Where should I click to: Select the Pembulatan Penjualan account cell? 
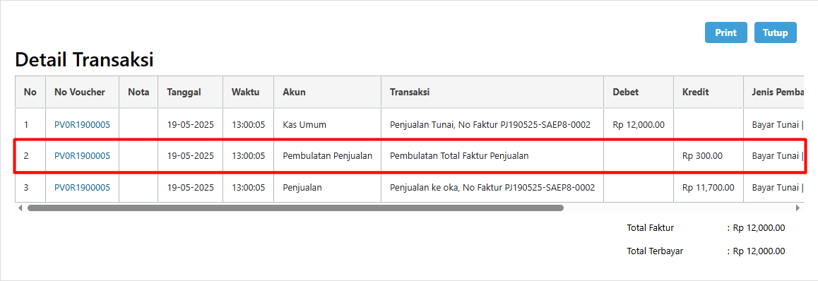[328, 155]
